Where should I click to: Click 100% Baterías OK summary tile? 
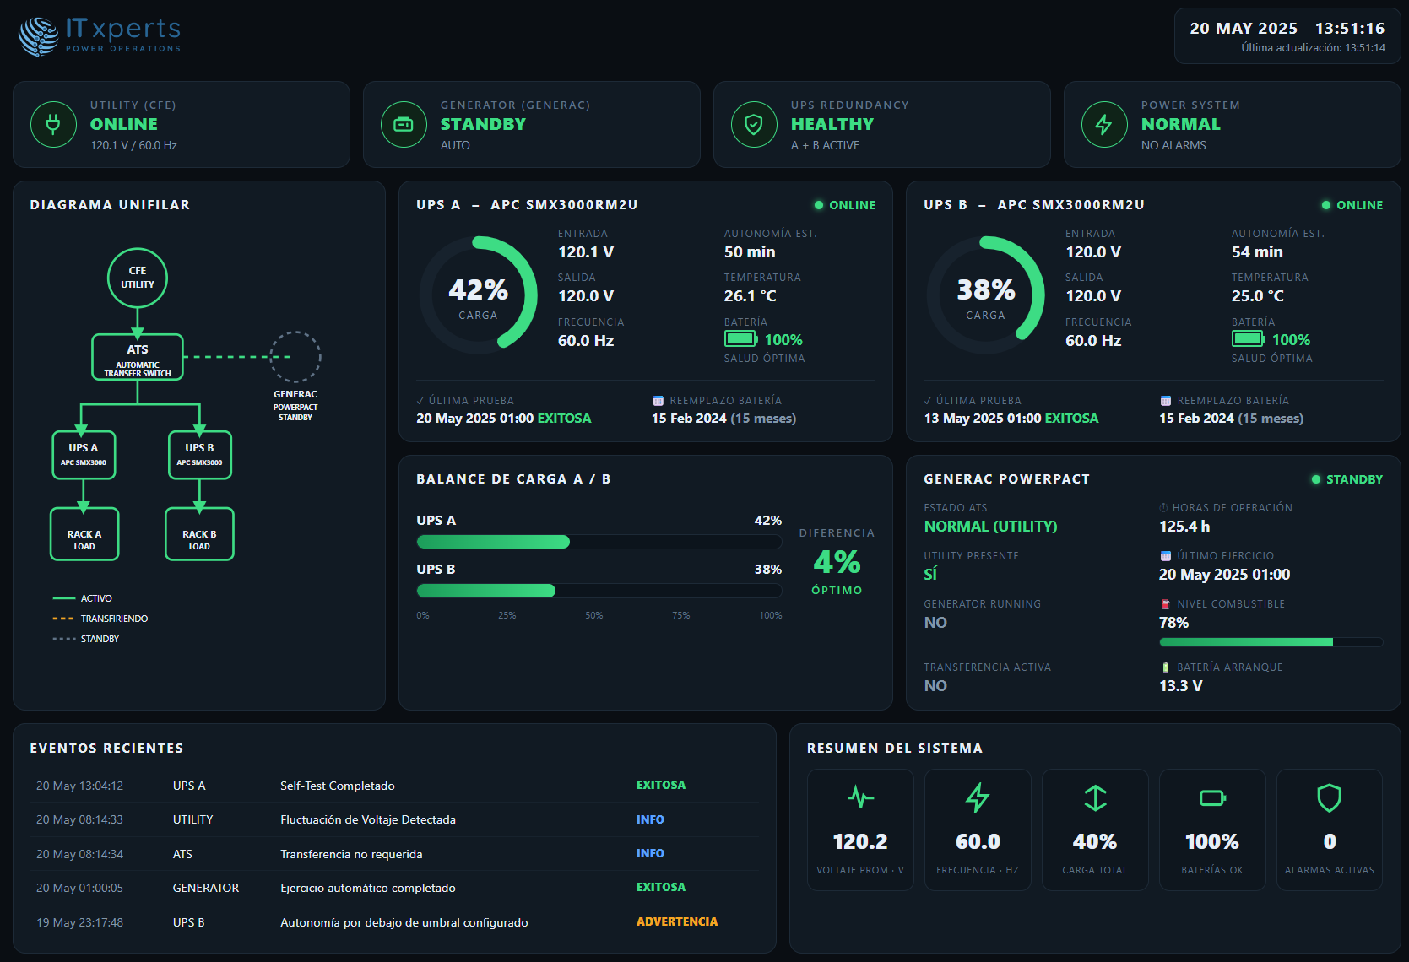[1212, 830]
